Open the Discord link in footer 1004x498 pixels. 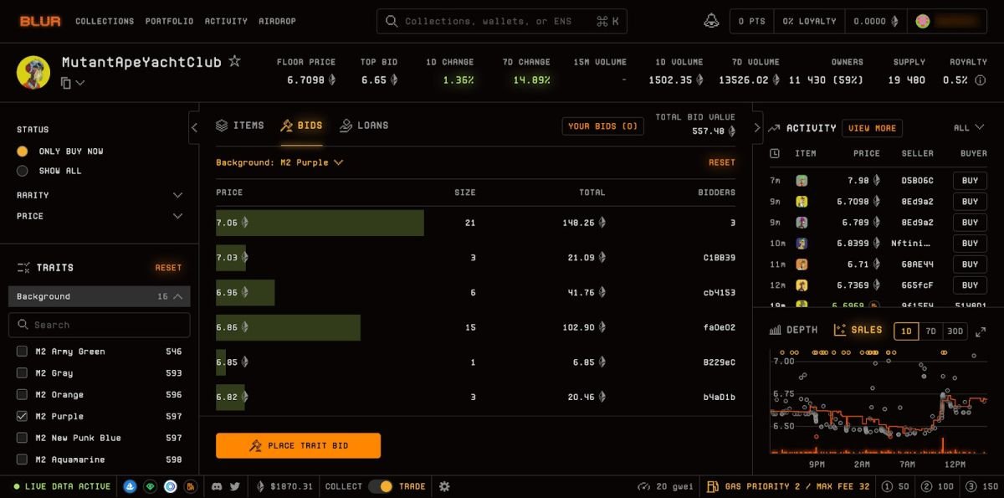(218, 486)
